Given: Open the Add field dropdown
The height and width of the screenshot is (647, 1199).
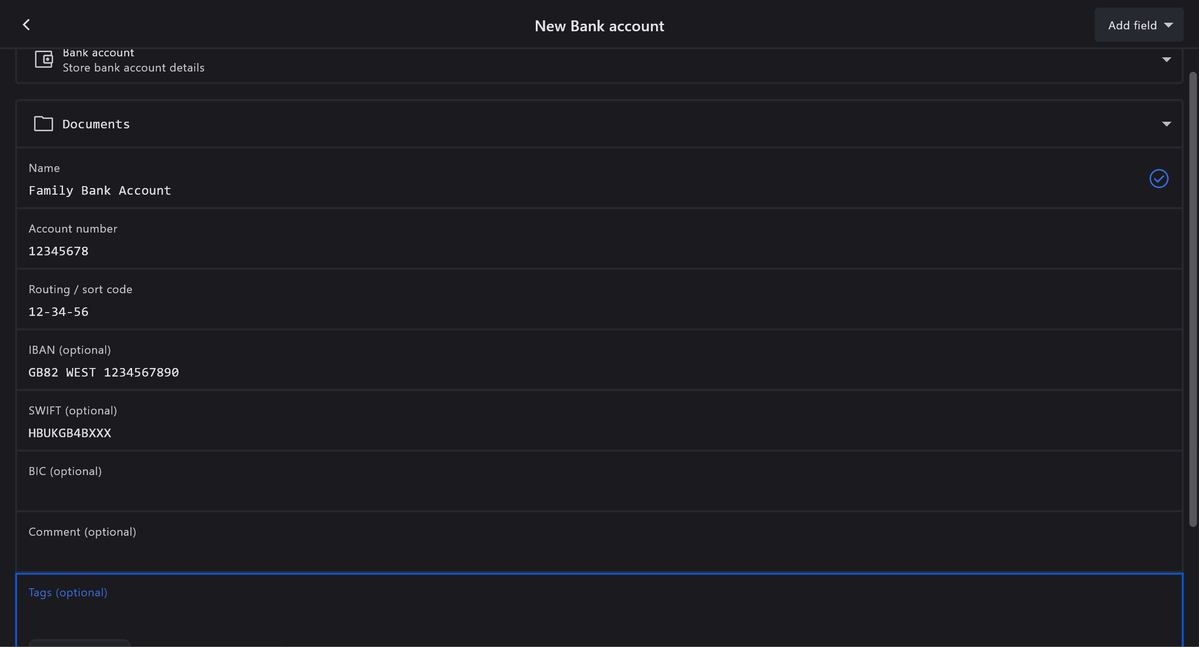Looking at the screenshot, I should [x=1139, y=25].
